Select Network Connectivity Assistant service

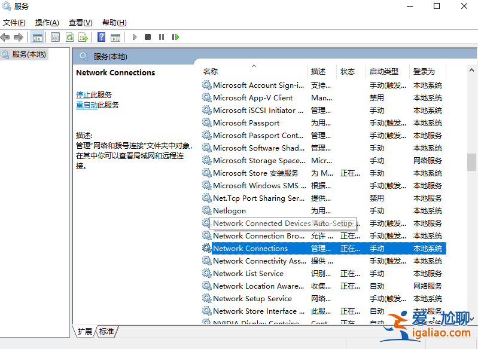[x=260, y=261]
